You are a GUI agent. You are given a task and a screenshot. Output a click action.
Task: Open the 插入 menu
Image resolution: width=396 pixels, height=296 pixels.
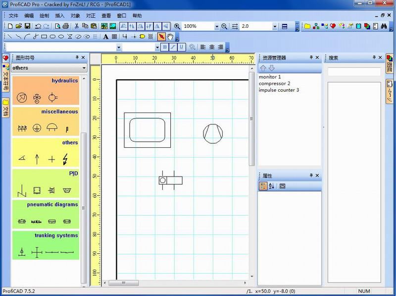pyautogui.click(x=59, y=15)
